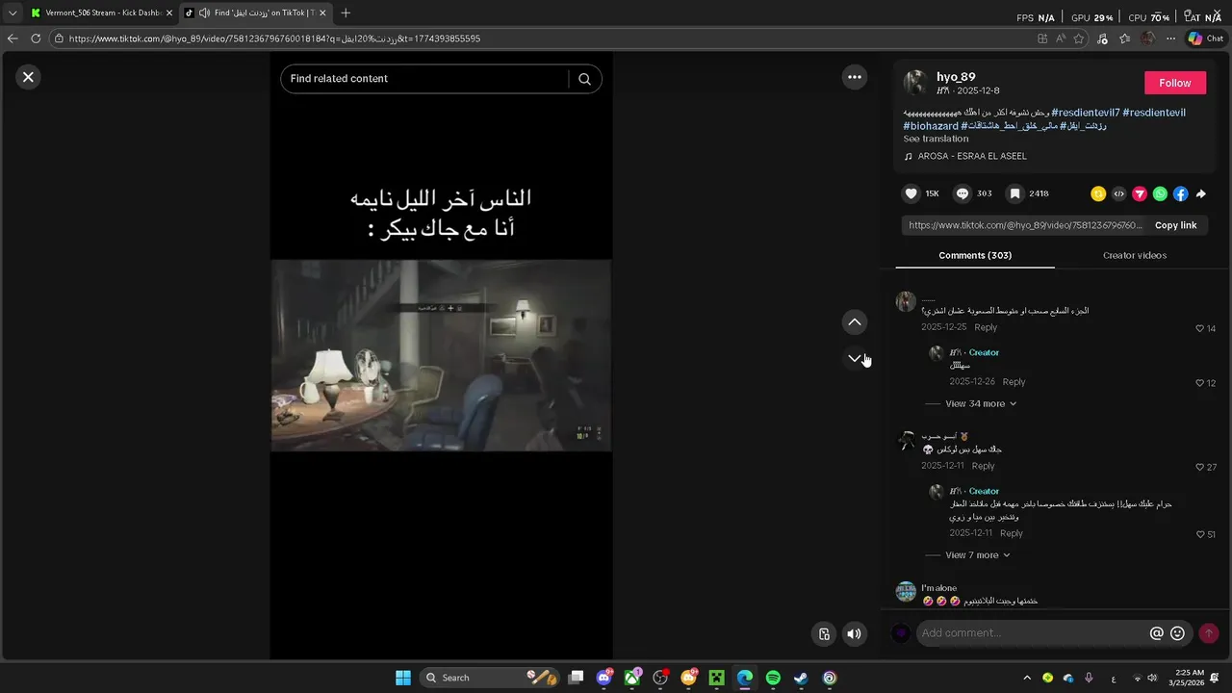This screenshot has width=1232, height=693.
Task: Click the hyo_89 profile avatar
Action: (x=915, y=82)
